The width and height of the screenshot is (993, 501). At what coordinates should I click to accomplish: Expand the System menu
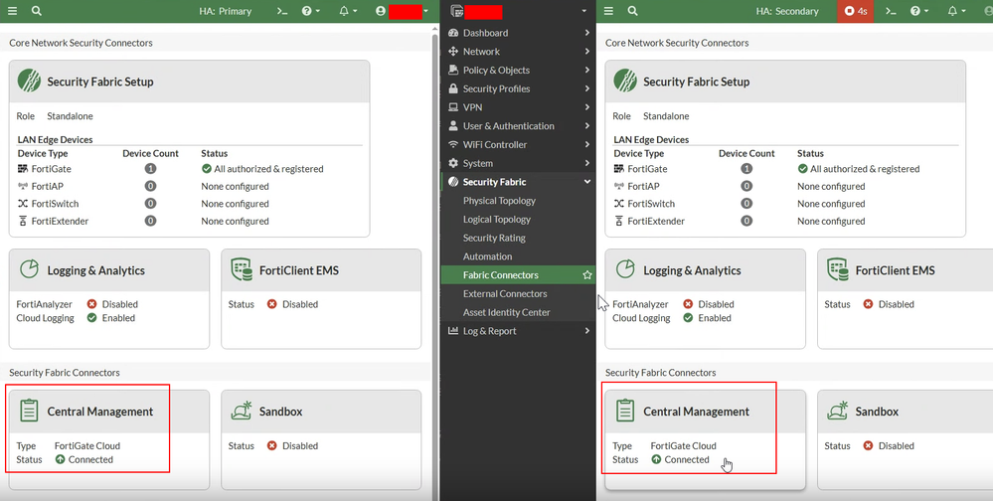tap(518, 163)
